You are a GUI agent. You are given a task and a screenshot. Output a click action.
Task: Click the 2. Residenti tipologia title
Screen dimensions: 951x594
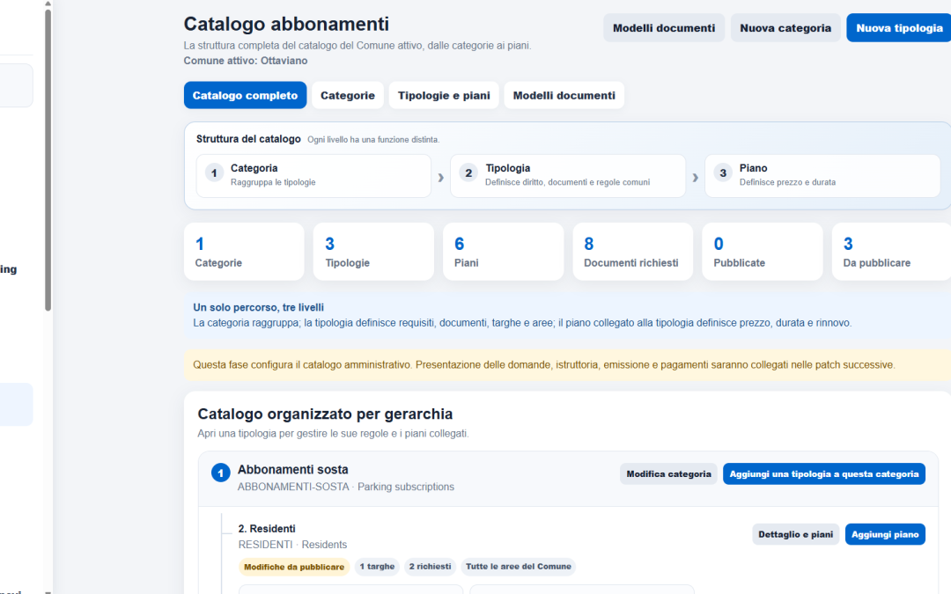click(x=267, y=529)
